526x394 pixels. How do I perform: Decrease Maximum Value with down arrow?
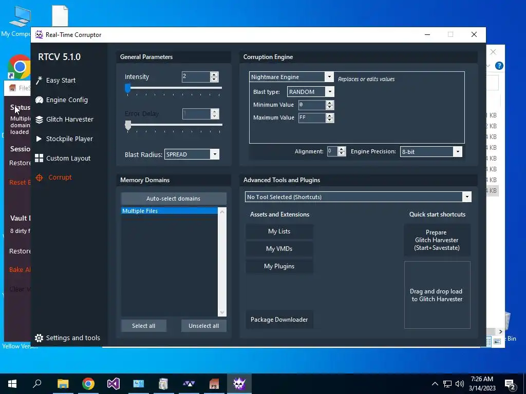tap(330, 120)
